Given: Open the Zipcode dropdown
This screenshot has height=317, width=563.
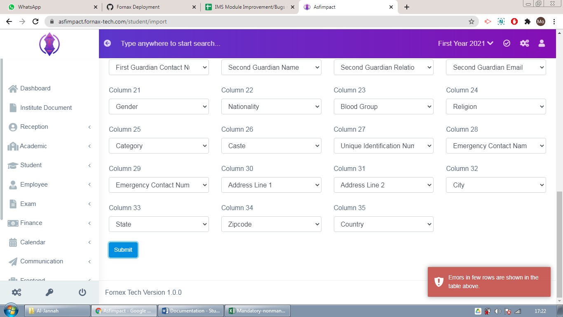Looking at the screenshot, I should (x=271, y=224).
